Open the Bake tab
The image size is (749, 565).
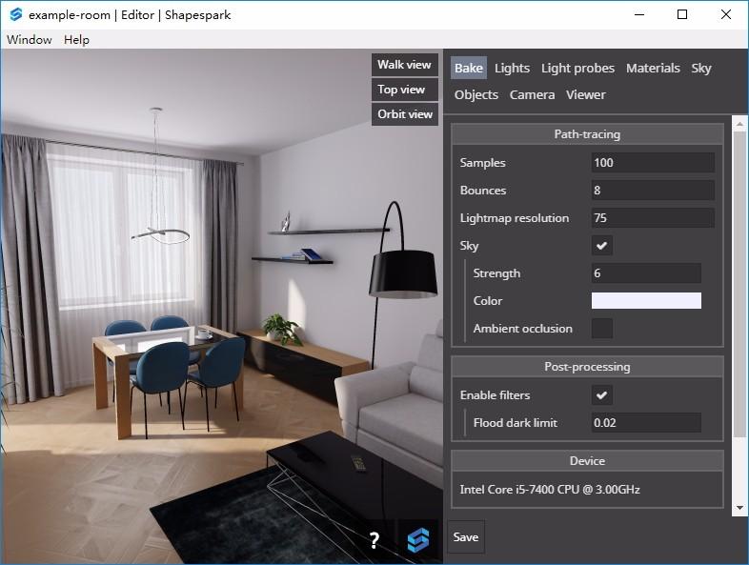click(468, 68)
